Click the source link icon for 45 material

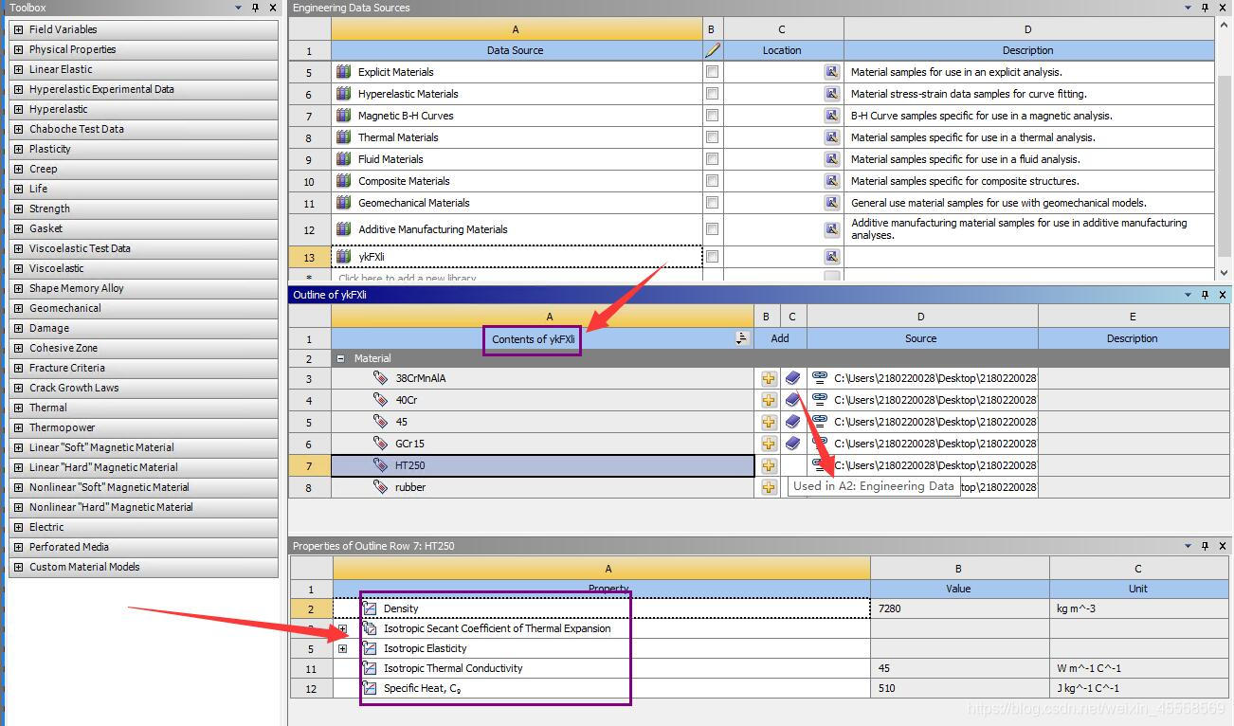[x=820, y=421]
